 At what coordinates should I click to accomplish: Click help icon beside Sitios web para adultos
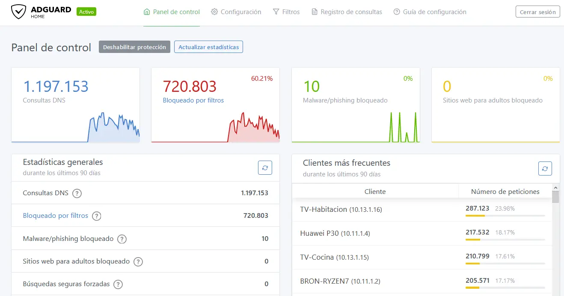coord(138,262)
